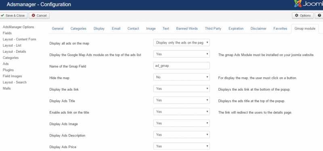The height and width of the screenshot is (151, 323).
Task: Open Layout - Search sidebar link
Action: (15, 82)
